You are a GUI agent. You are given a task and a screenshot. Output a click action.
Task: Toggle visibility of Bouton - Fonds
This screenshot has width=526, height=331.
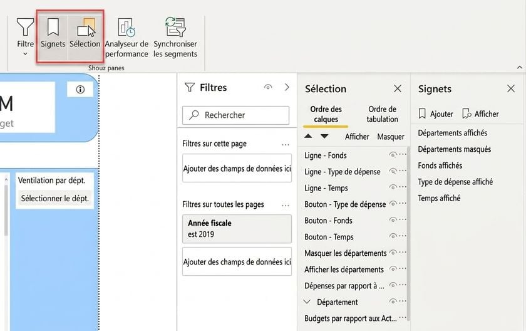[x=393, y=220]
